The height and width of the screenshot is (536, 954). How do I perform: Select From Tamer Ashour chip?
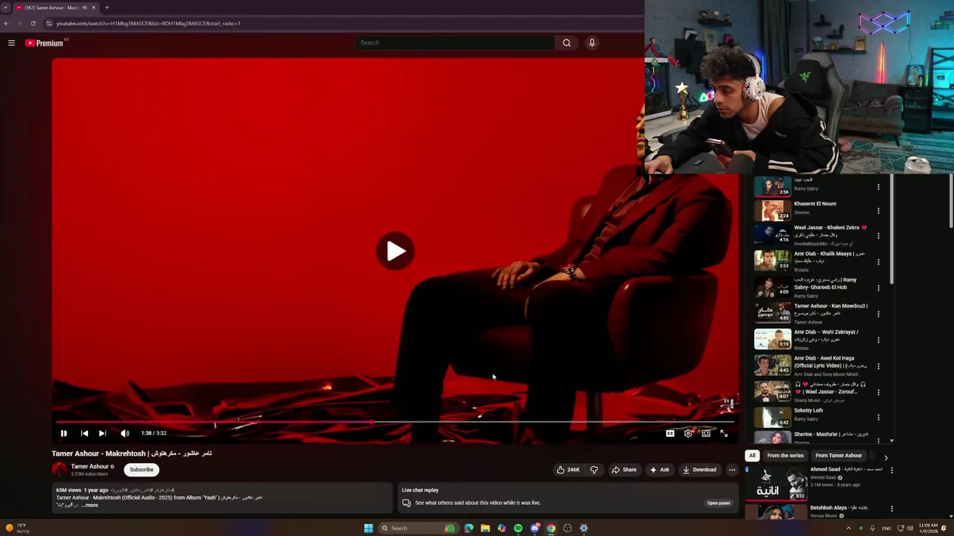pos(838,456)
